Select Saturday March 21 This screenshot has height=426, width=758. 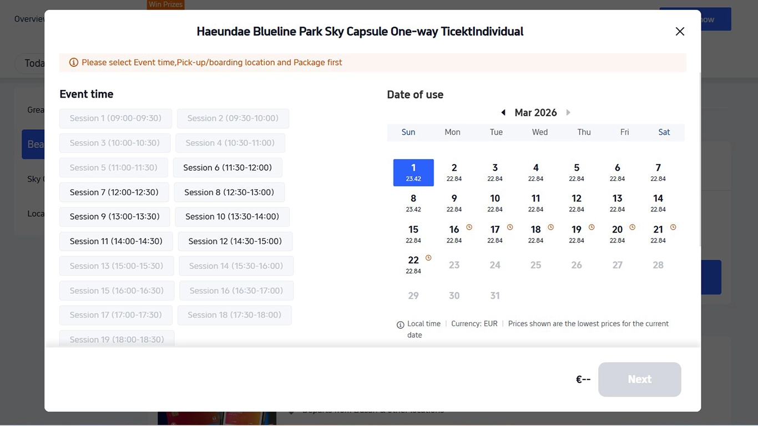pyautogui.click(x=658, y=234)
